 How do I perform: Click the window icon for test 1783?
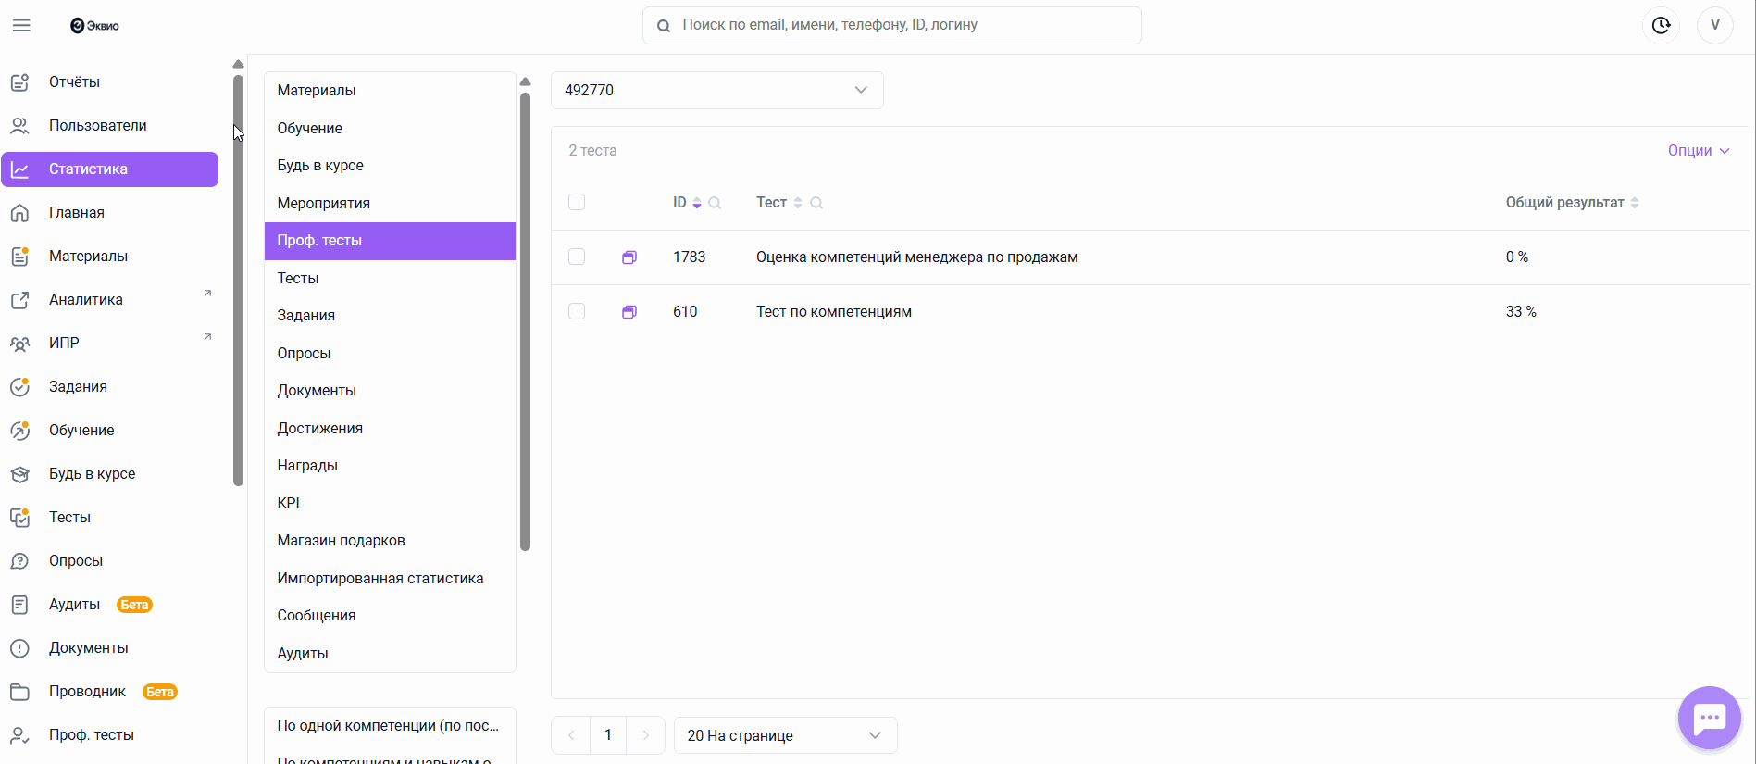(629, 257)
